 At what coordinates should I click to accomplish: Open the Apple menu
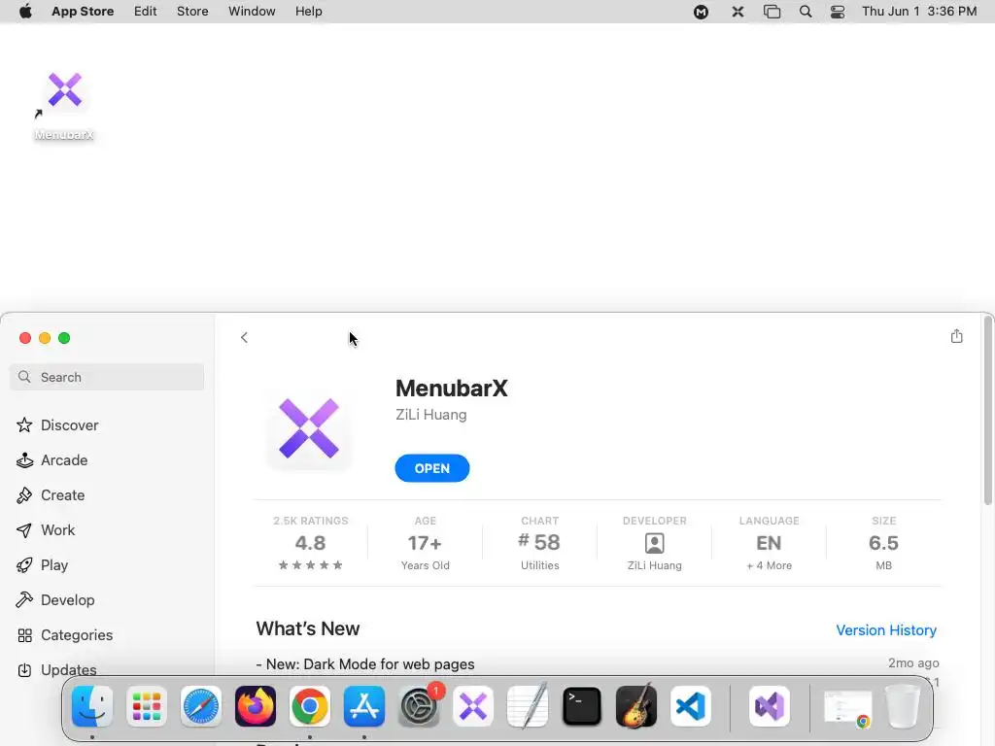(25, 12)
